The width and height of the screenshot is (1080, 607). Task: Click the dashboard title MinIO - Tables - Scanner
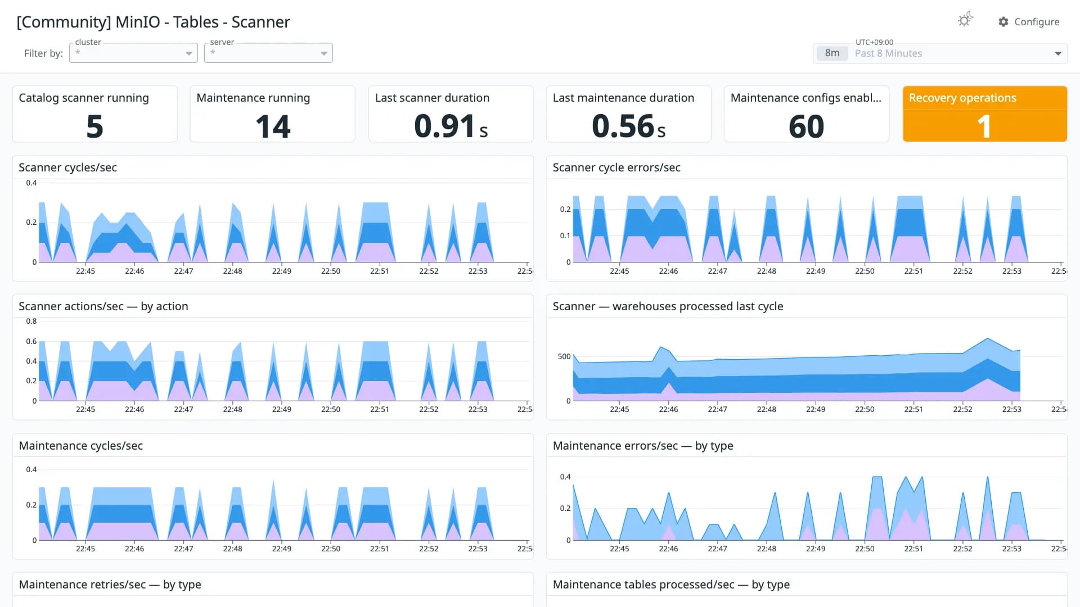[x=153, y=22]
